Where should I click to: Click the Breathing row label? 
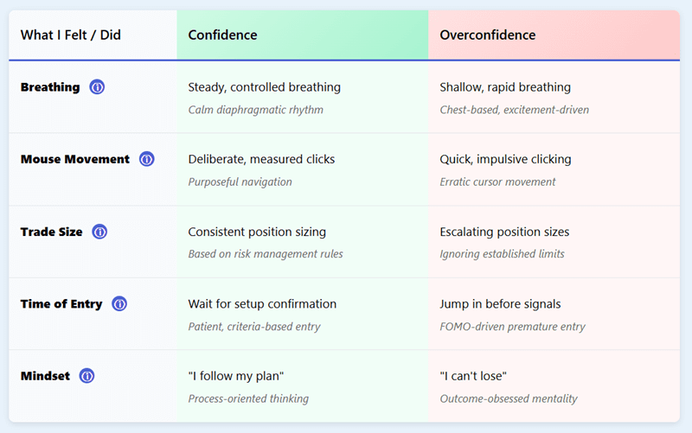(x=50, y=87)
